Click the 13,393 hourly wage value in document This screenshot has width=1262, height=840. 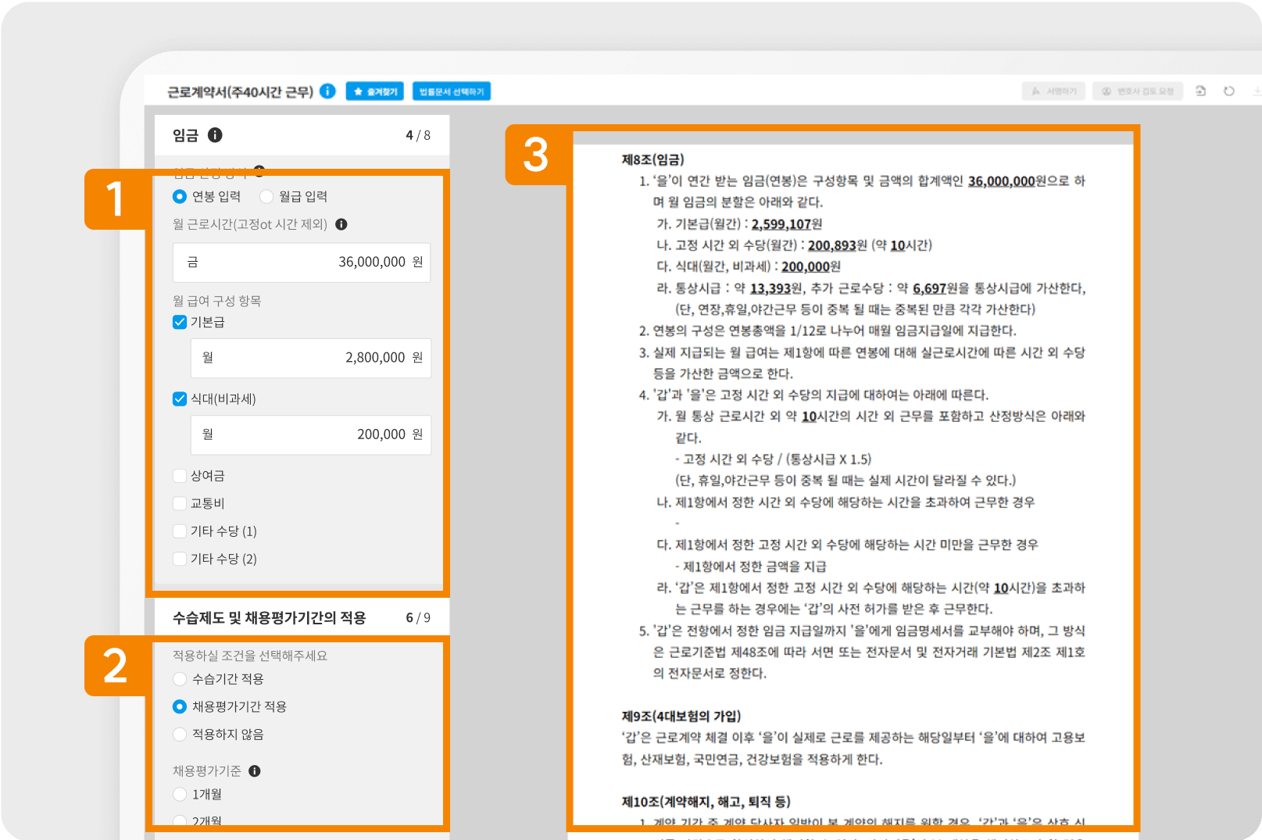[770, 288]
